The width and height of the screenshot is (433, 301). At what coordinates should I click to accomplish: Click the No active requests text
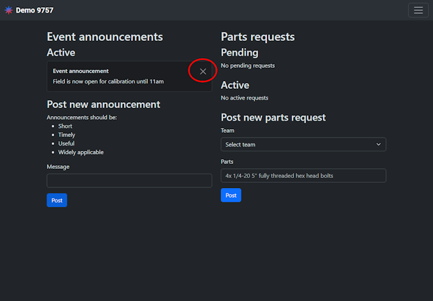click(245, 97)
